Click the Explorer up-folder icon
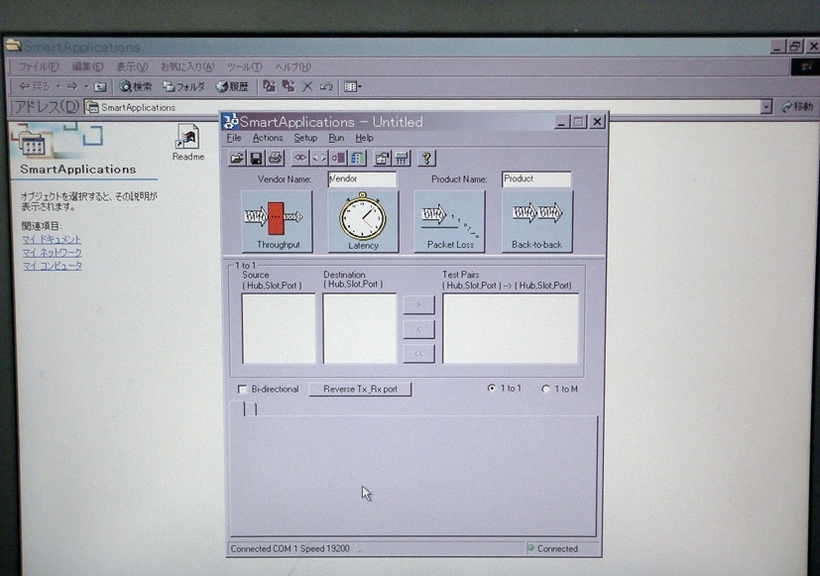This screenshot has height=576, width=820. pos(100,87)
